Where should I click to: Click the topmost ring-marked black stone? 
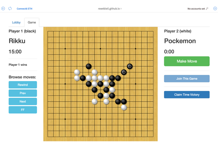129,66
